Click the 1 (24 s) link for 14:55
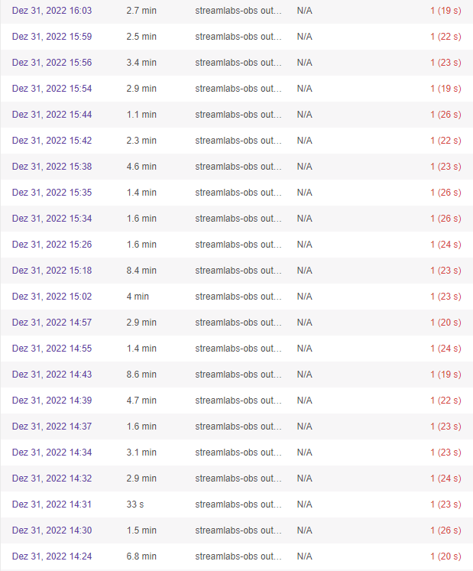473x571 pixels. 445,349
